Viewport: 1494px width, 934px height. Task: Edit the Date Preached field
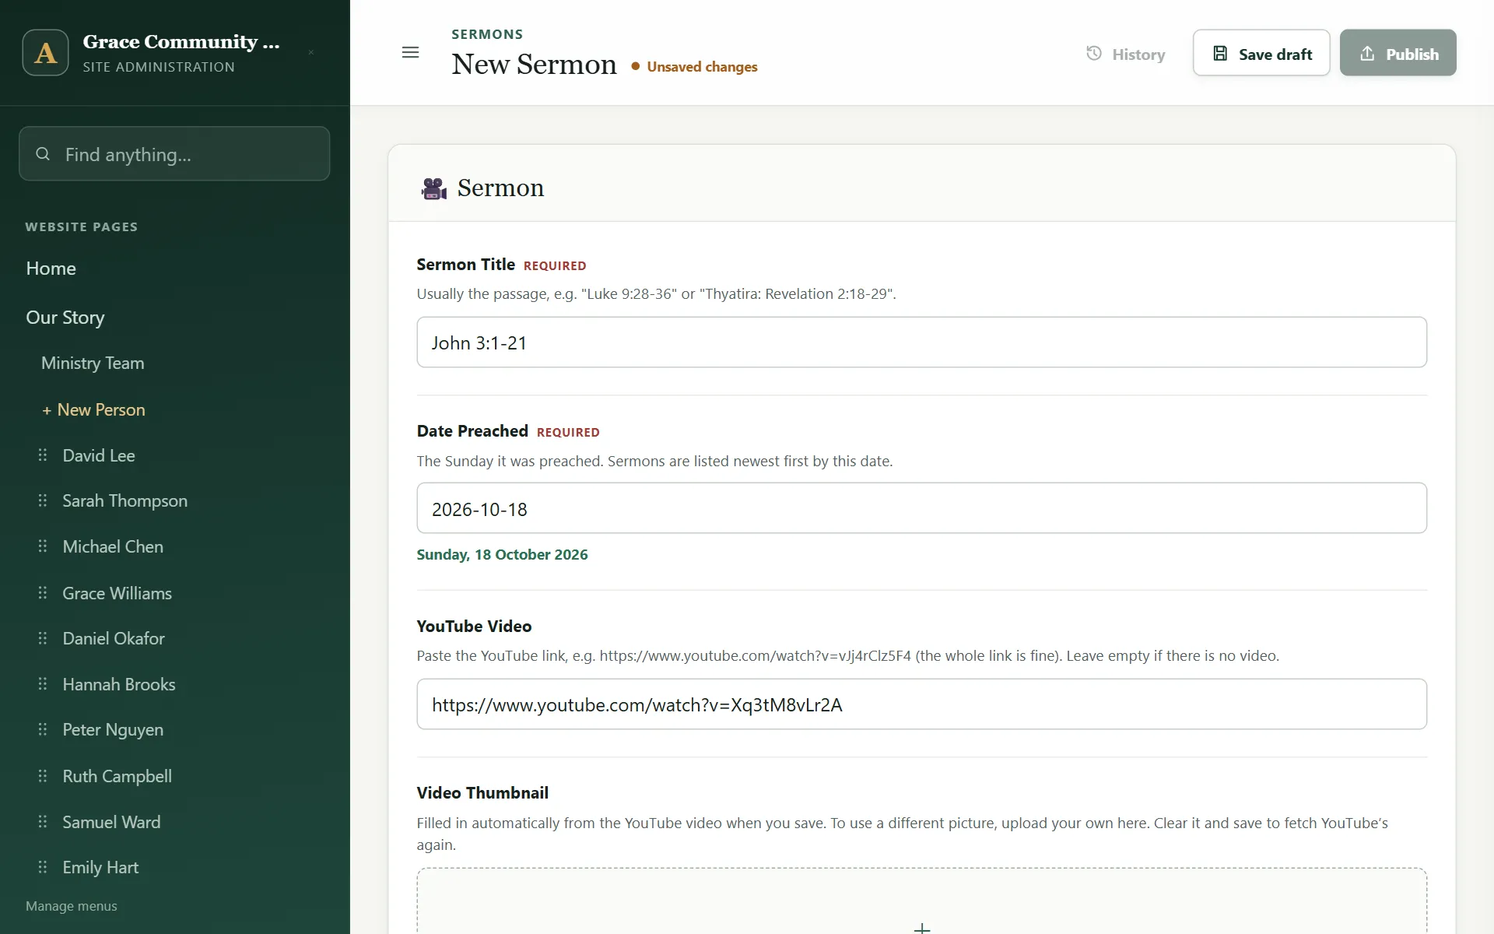click(921, 508)
